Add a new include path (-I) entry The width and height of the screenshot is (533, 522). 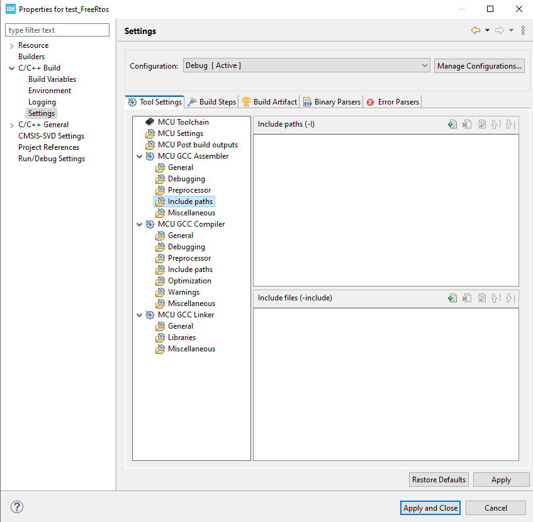tap(452, 125)
